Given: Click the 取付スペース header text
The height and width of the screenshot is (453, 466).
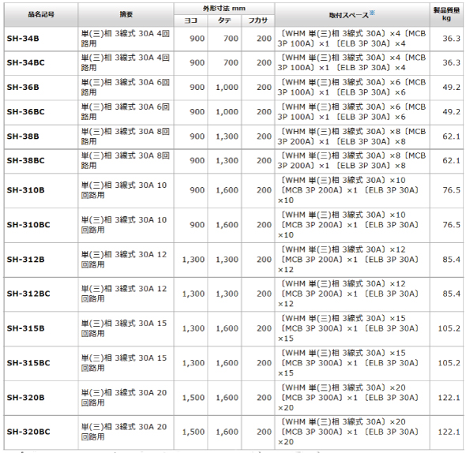Looking at the screenshot, I should (349, 16).
